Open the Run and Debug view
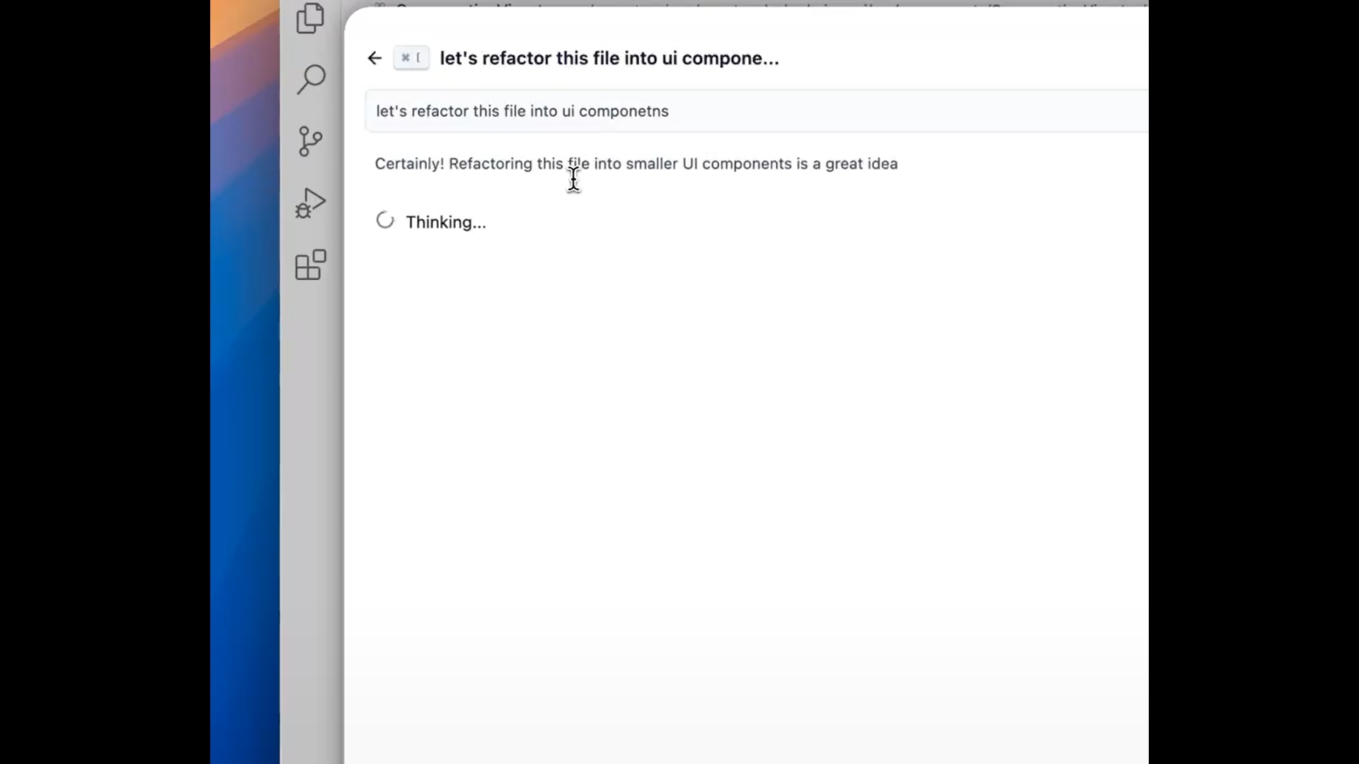Viewport: 1359px width, 764px height. [x=310, y=204]
